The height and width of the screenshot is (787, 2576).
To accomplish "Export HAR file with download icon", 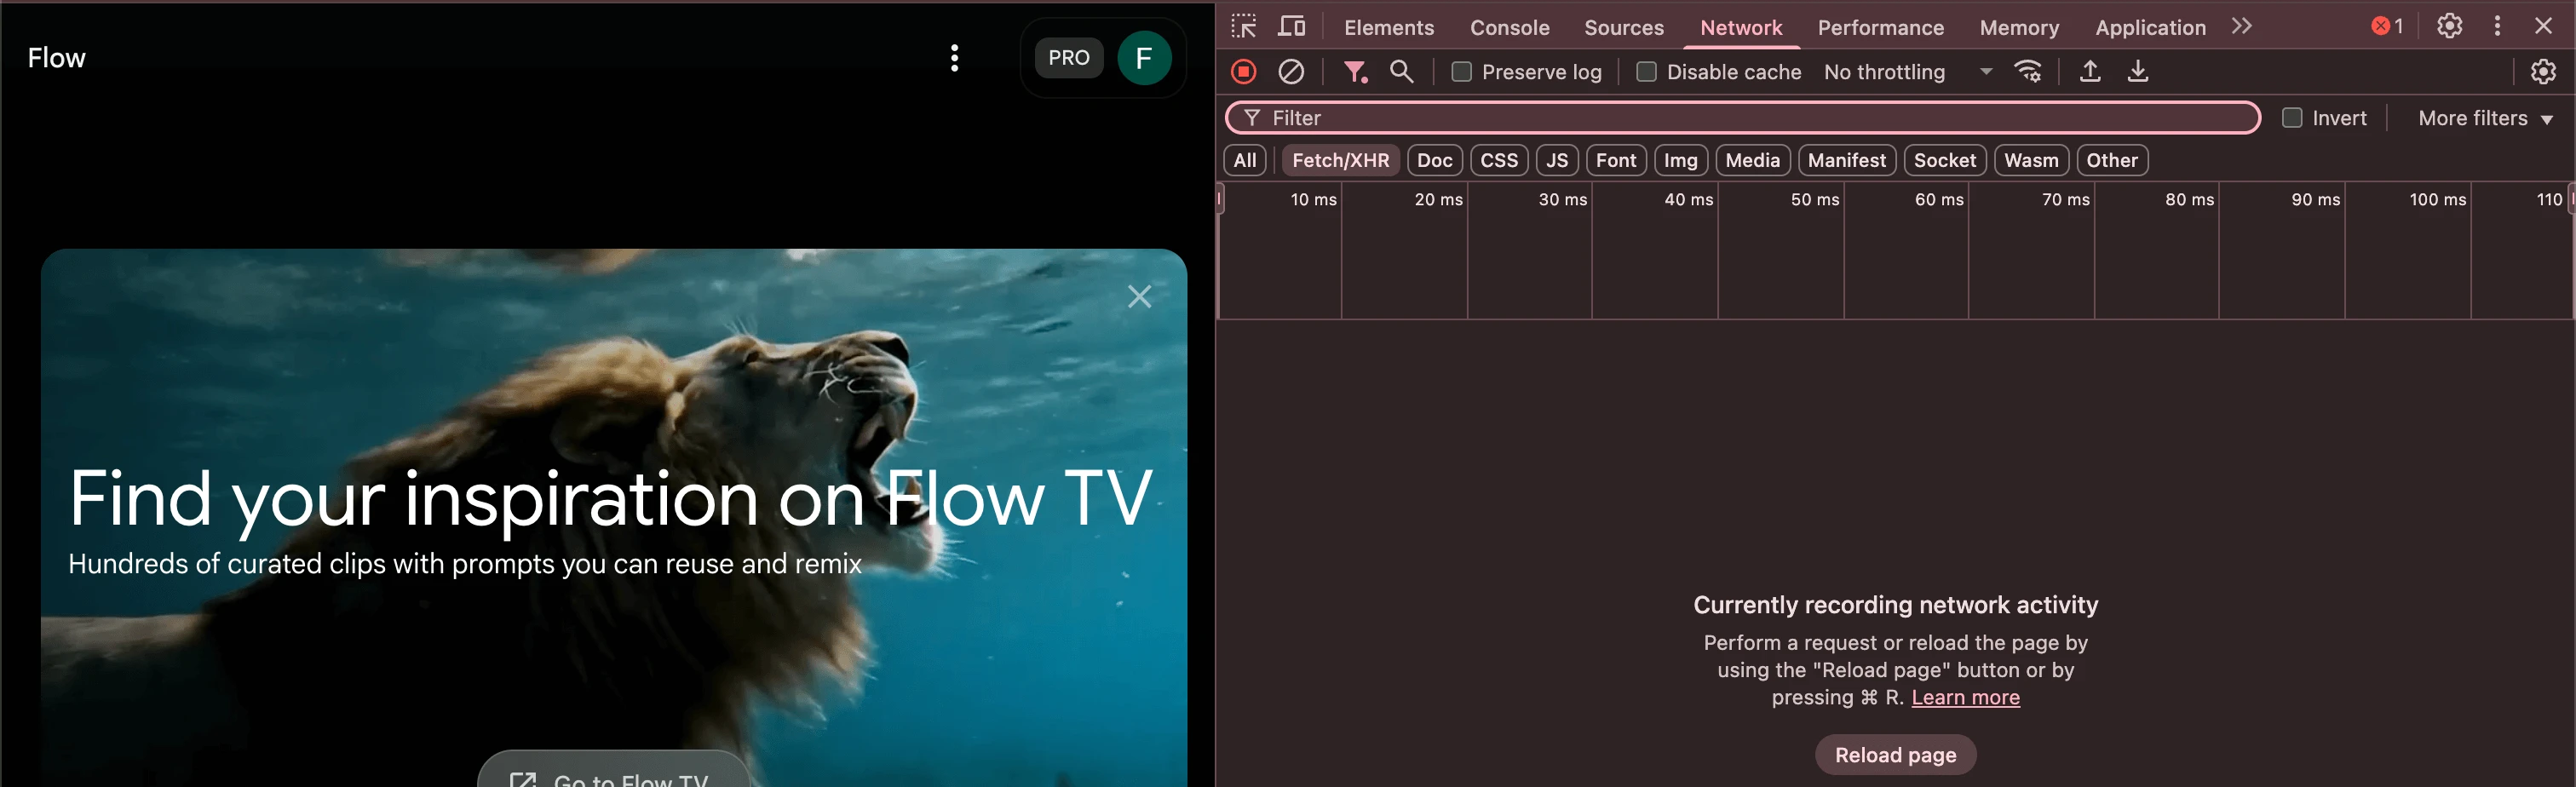I will 2138,72.
